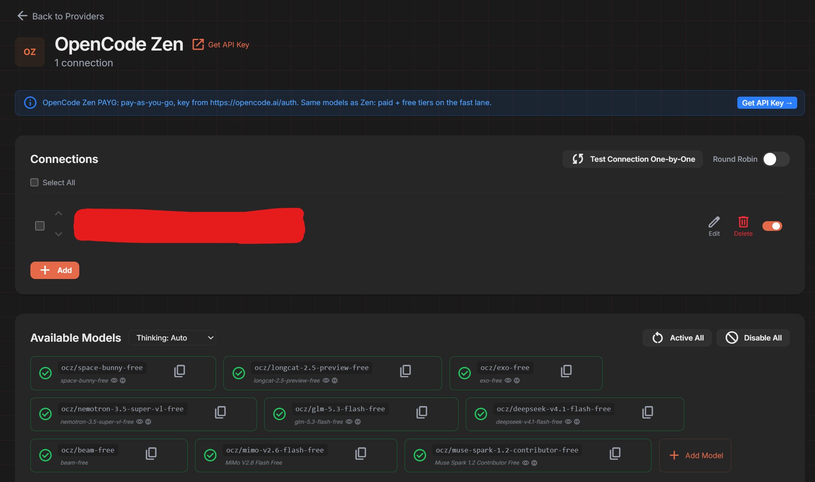Toggle the green check on ocz/glm-5.3-flash-free
The width and height of the screenshot is (815, 482).
[x=279, y=414]
